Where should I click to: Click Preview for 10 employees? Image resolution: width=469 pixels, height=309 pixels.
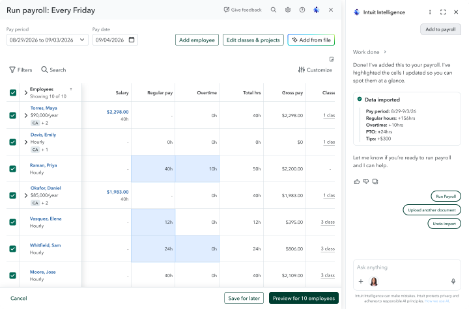304,298
